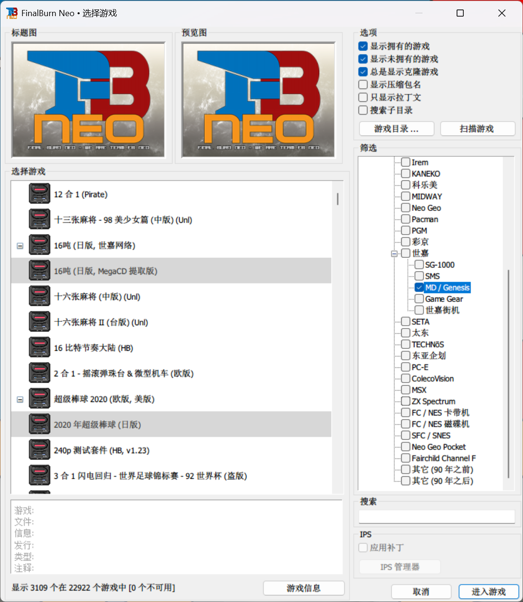Viewport: 523px width, 602px height.
Task: Click the console icon beside 12 合 1 (Pirate)
Action: click(39, 194)
